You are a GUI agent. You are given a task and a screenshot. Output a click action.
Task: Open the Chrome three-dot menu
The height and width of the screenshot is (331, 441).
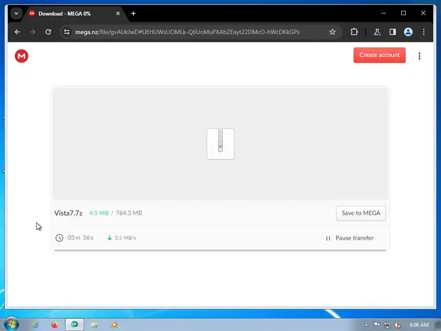424,32
